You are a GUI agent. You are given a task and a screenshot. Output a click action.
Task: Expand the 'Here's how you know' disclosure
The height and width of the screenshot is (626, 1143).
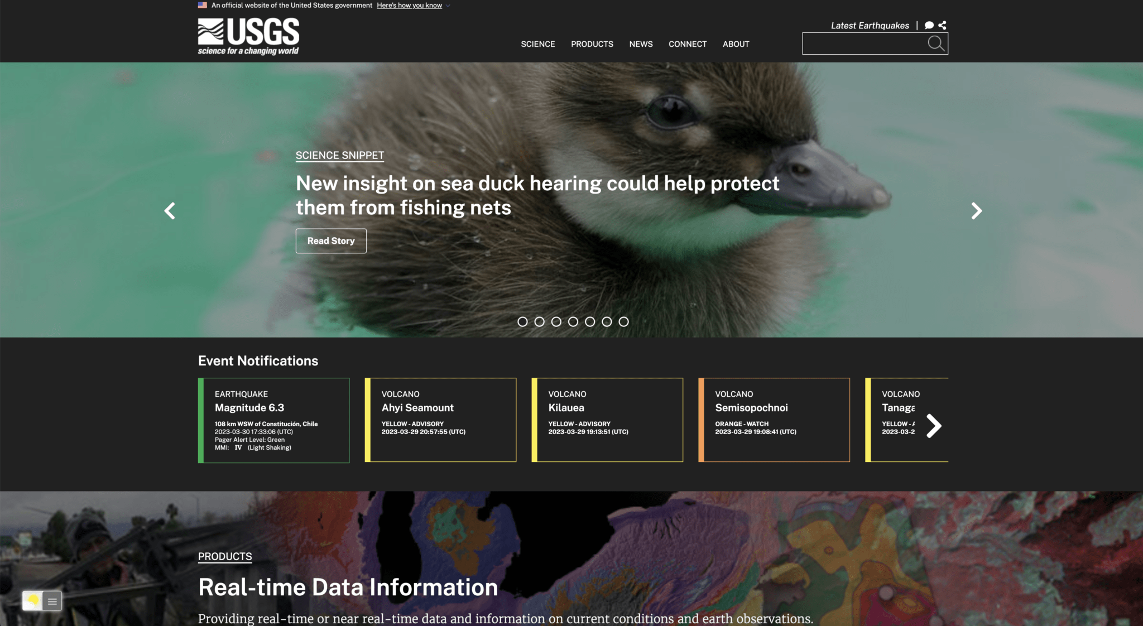[x=409, y=5]
